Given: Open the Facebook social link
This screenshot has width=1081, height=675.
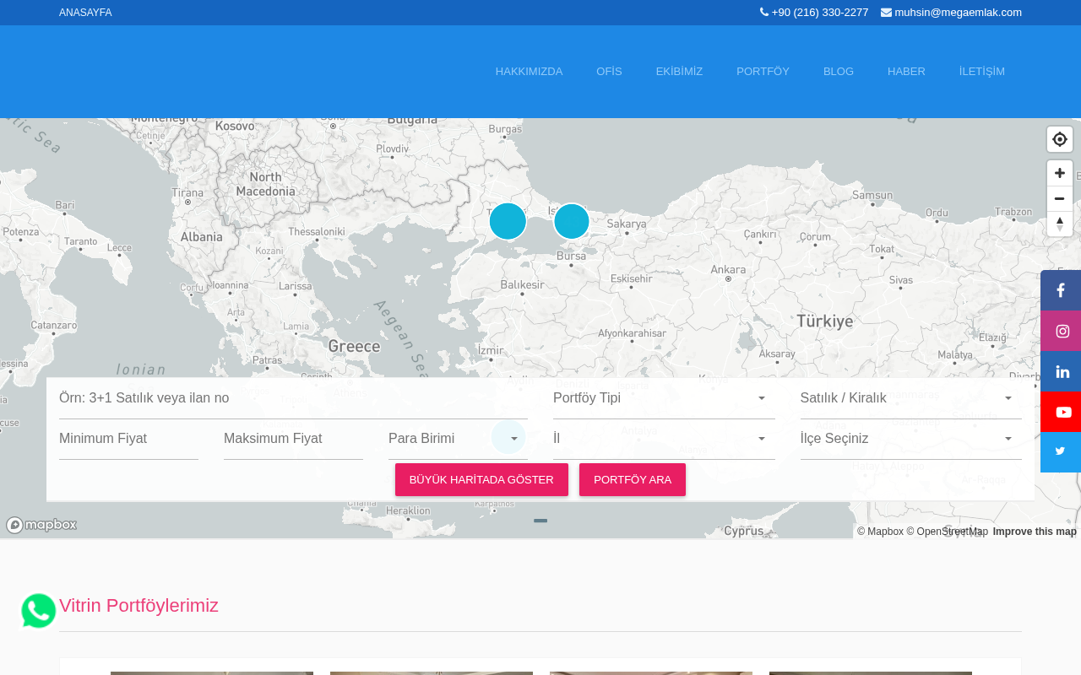Looking at the screenshot, I should (x=1061, y=290).
